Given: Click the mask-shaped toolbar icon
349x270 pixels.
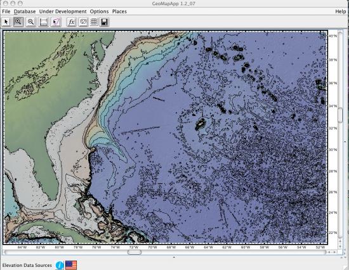Looking at the screenshot, I should (x=83, y=22).
